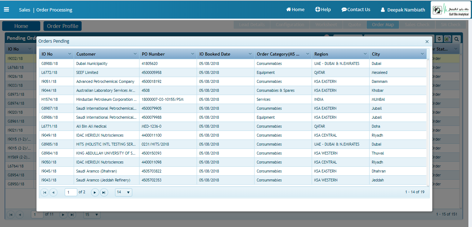Go to previous page in background pager

tap(19, 214)
